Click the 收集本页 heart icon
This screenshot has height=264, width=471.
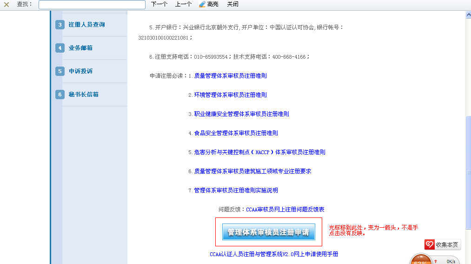(429, 244)
